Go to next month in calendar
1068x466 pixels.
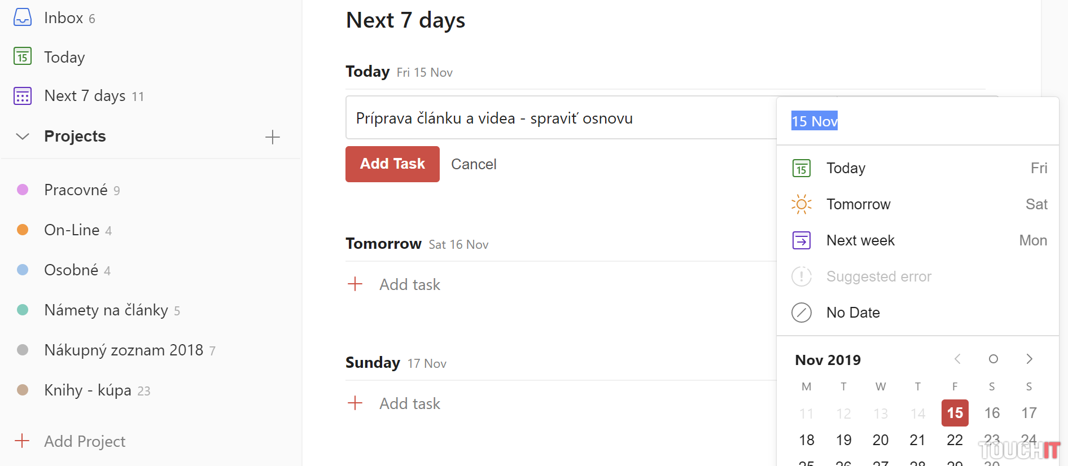tap(1029, 359)
